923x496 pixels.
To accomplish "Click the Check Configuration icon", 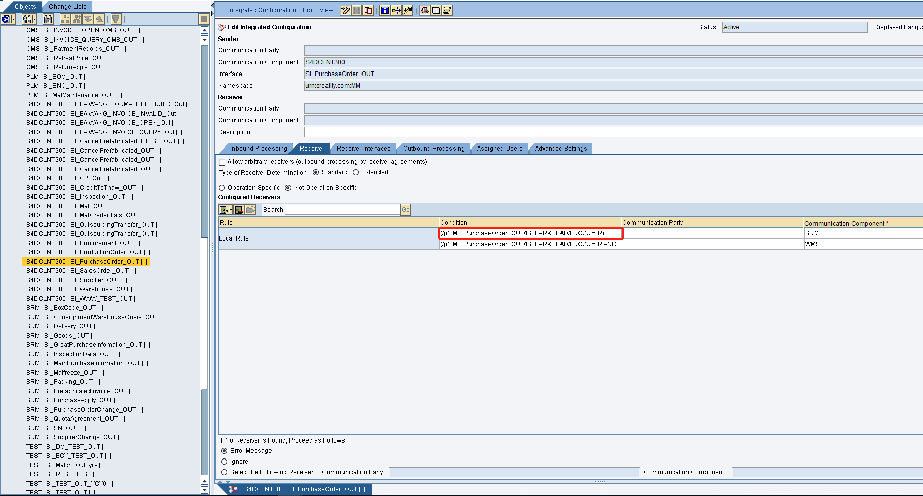I will point(407,10).
